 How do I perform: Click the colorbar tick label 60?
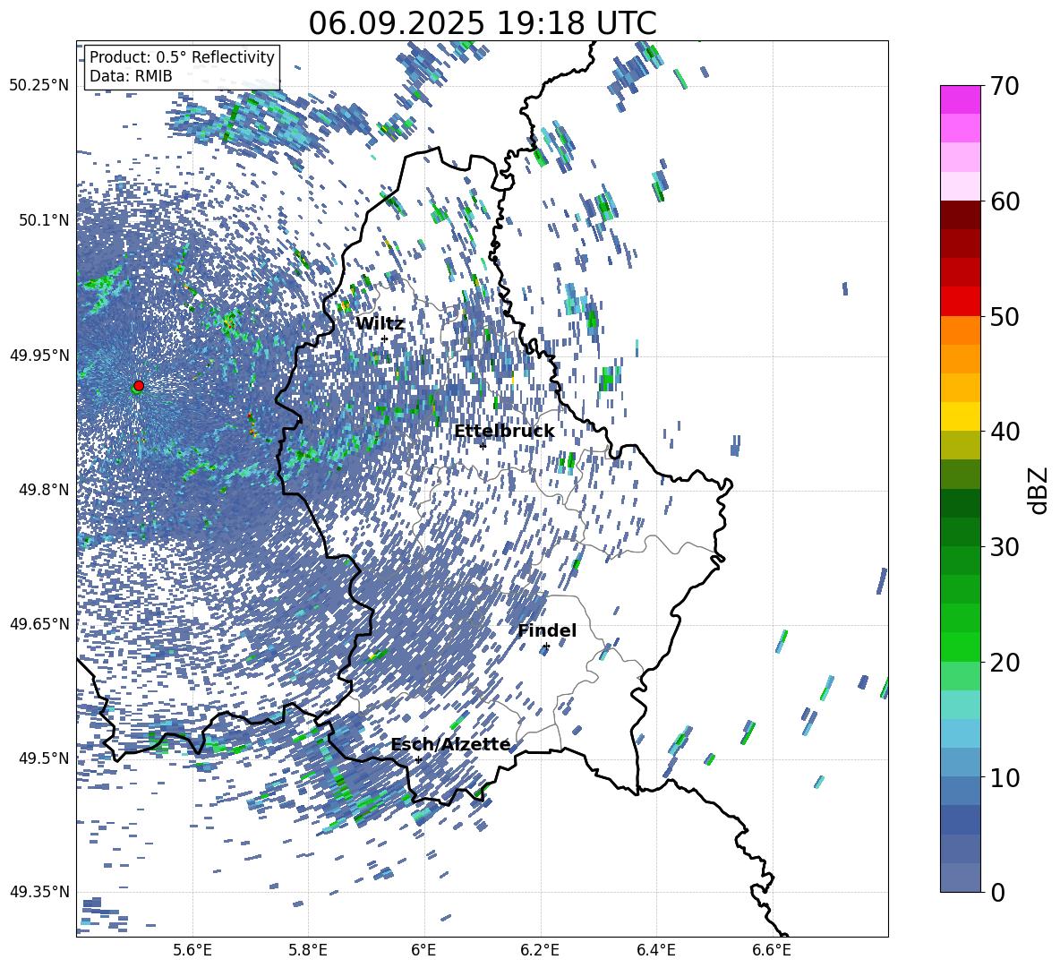(x=1004, y=201)
